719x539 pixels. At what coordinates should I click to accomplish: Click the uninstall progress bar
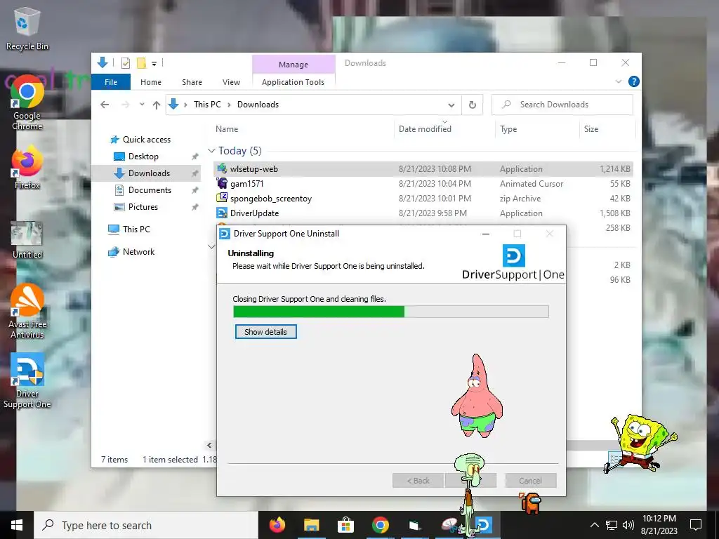pyautogui.click(x=390, y=312)
